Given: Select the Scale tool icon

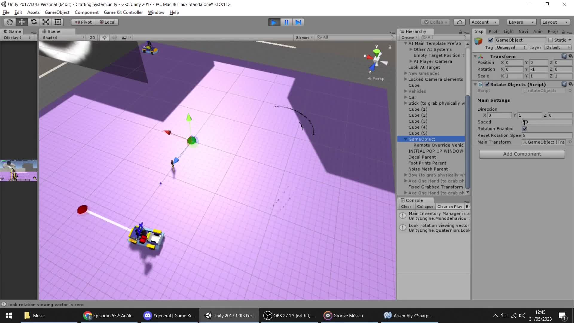Looking at the screenshot, I should [x=46, y=22].
